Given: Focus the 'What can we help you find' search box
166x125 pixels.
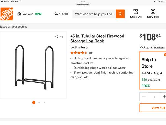Looking at the screenshot, I should point(95,14).
